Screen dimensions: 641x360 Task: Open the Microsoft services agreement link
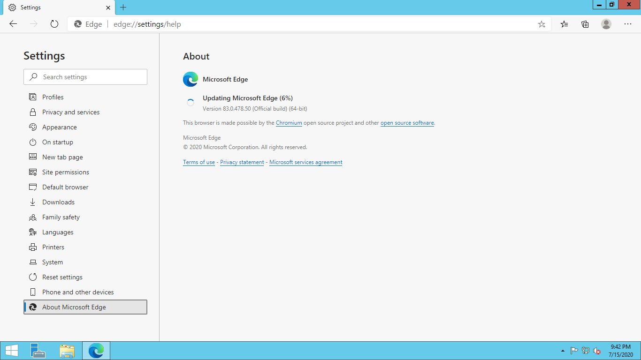coord(306,162)
